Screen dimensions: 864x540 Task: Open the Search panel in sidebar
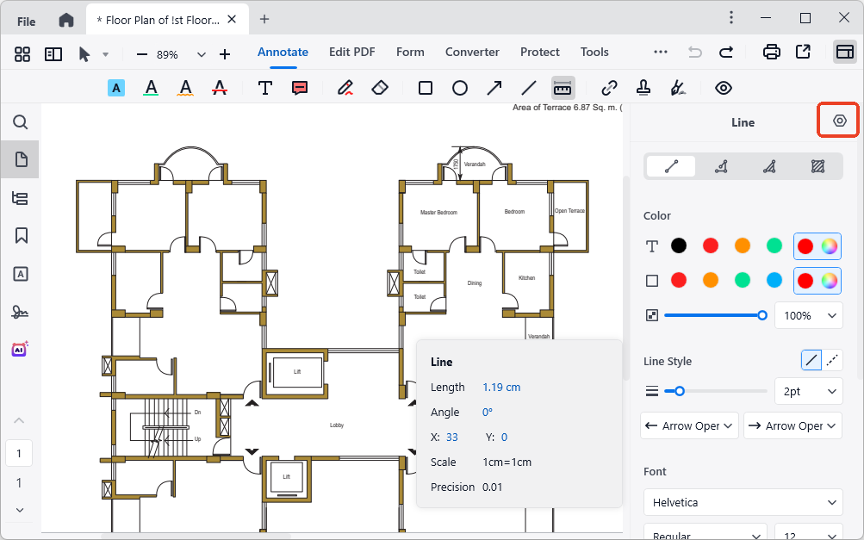[21, 122]
